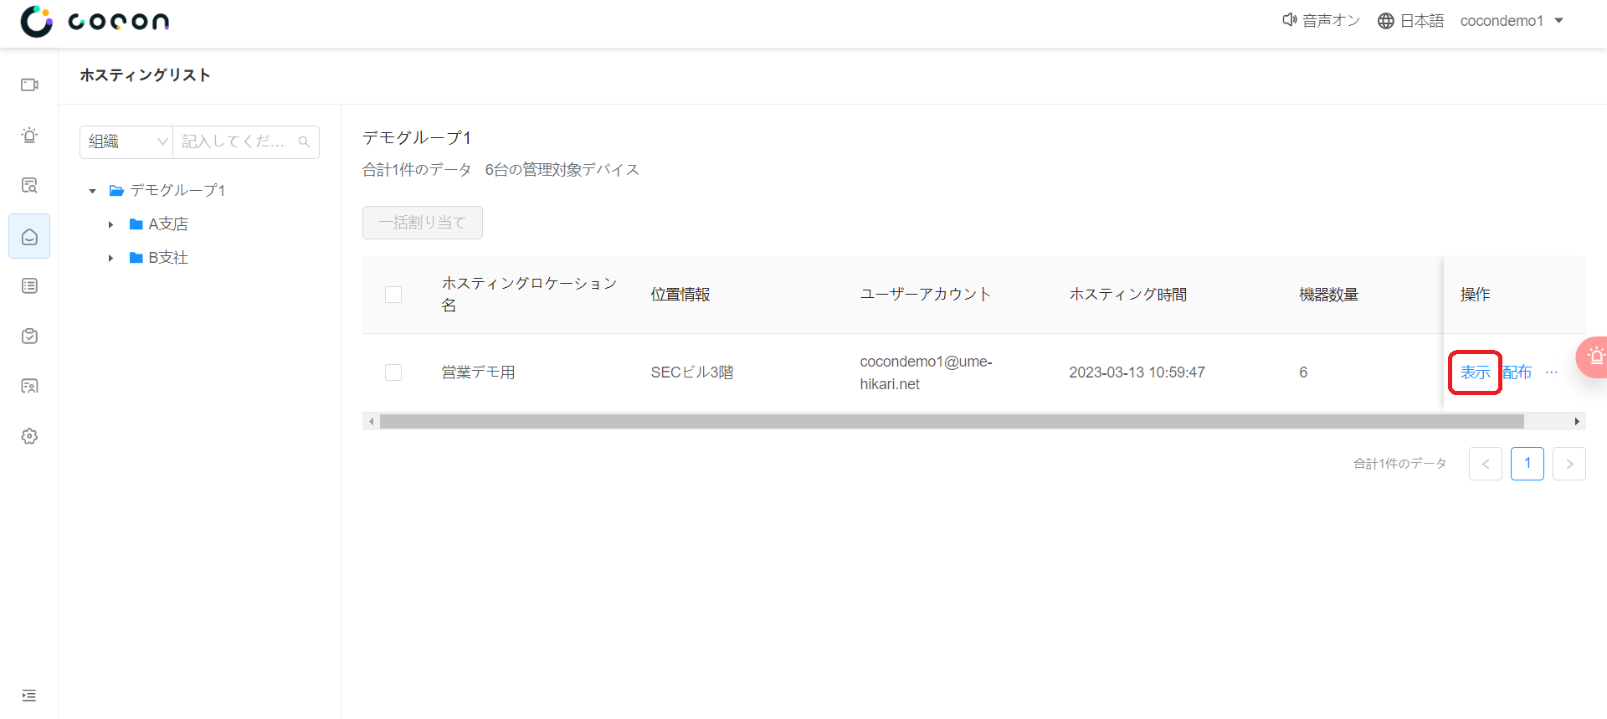Screen dimensions: 1607x719
Task: Click the 位置情報 column header
Action: coord(680,295)
